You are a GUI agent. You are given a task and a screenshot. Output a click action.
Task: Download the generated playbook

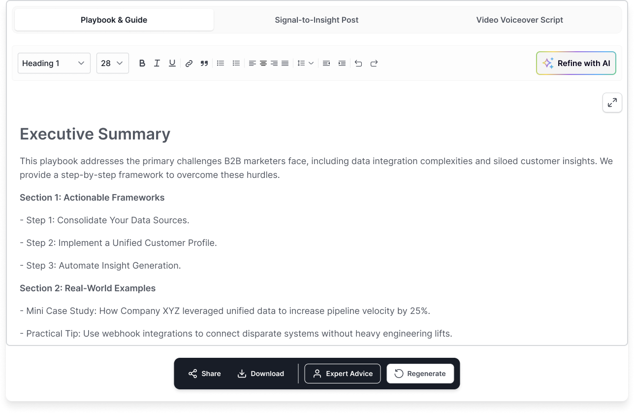(x=261, y=374)
